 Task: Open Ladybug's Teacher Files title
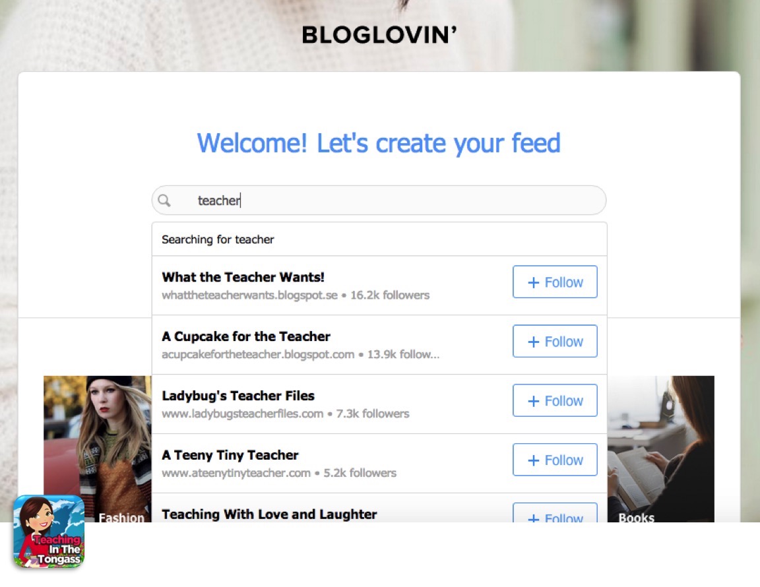tap(238, 396)
